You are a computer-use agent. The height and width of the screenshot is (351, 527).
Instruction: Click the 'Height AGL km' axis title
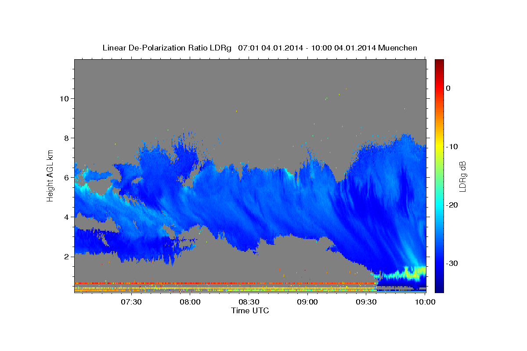[x=51, y=176]
